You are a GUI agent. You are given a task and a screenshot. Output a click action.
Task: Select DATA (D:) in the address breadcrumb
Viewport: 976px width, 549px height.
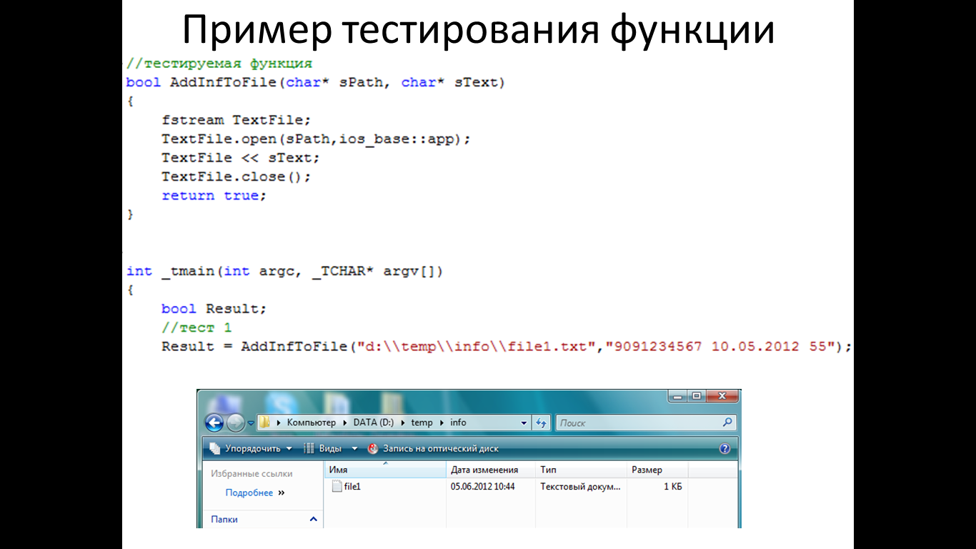[x=374, y=422]
